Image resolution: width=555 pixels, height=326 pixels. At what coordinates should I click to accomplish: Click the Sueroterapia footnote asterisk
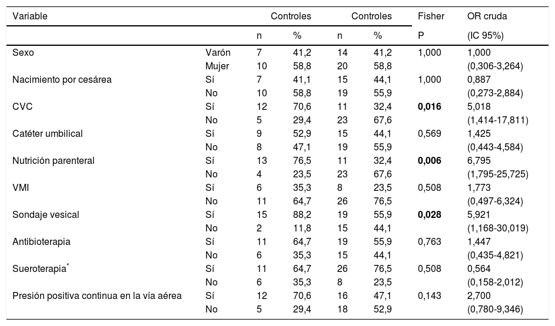coord(69,266)
